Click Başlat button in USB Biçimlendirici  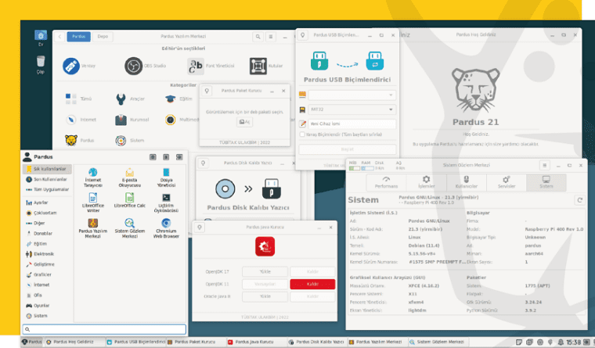coord(347,149)
